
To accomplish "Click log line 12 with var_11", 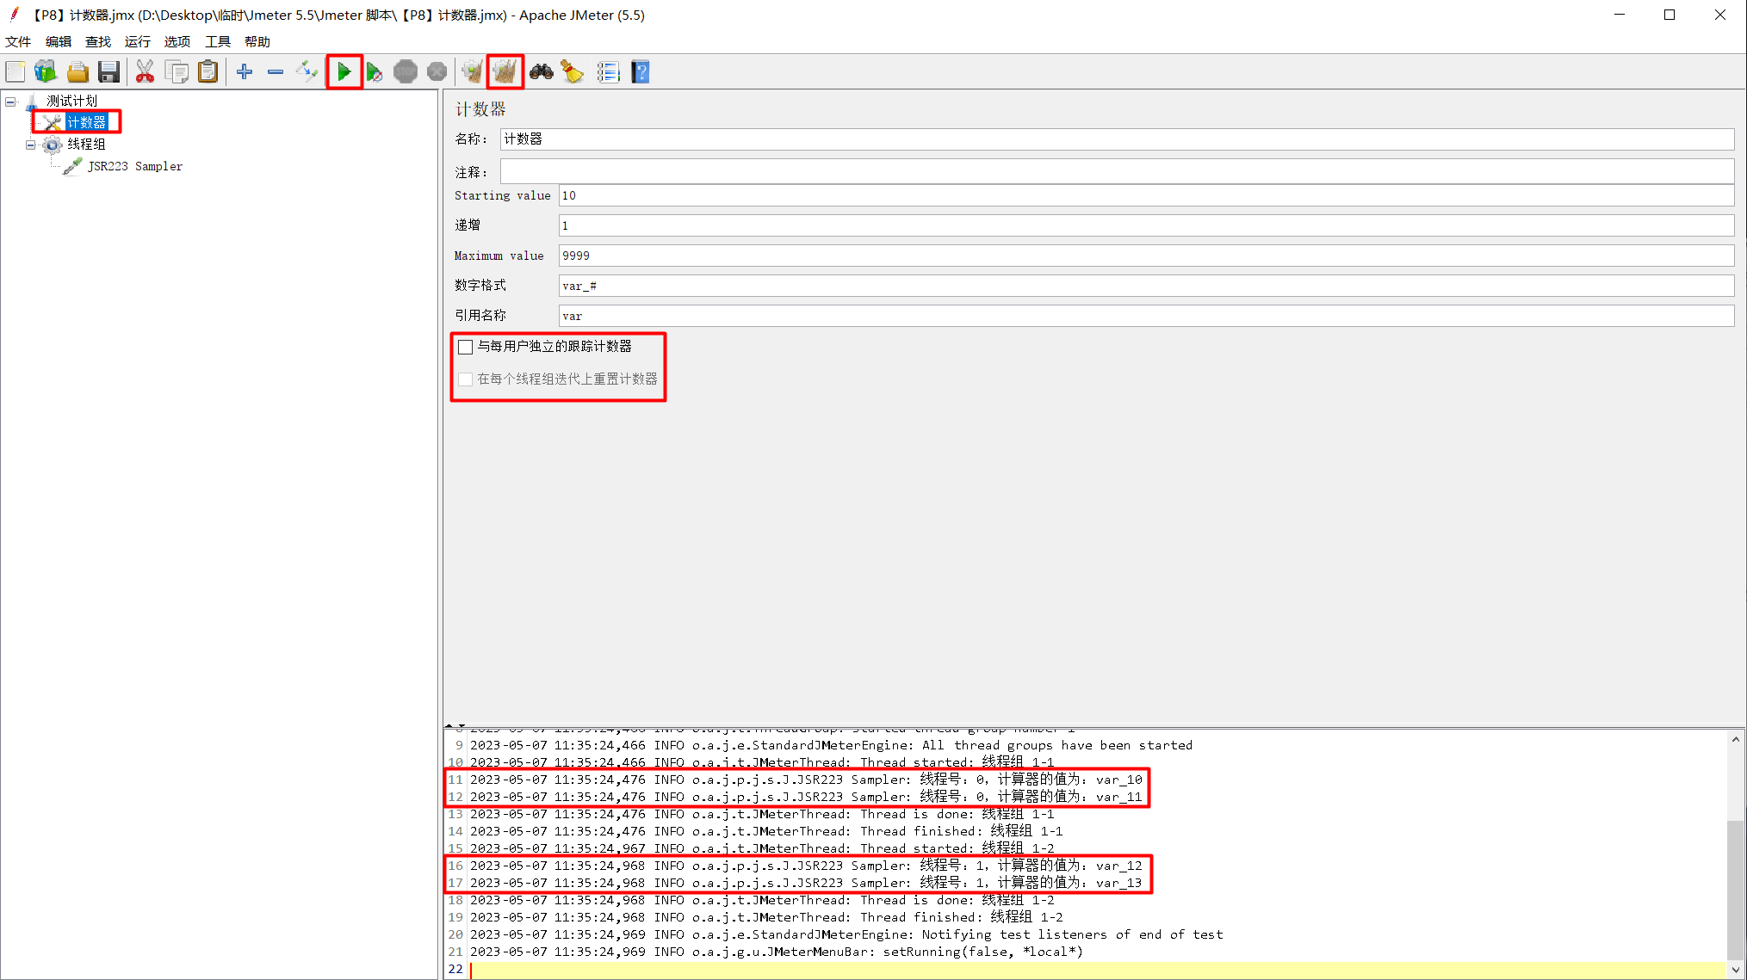I will coord(806,797).
